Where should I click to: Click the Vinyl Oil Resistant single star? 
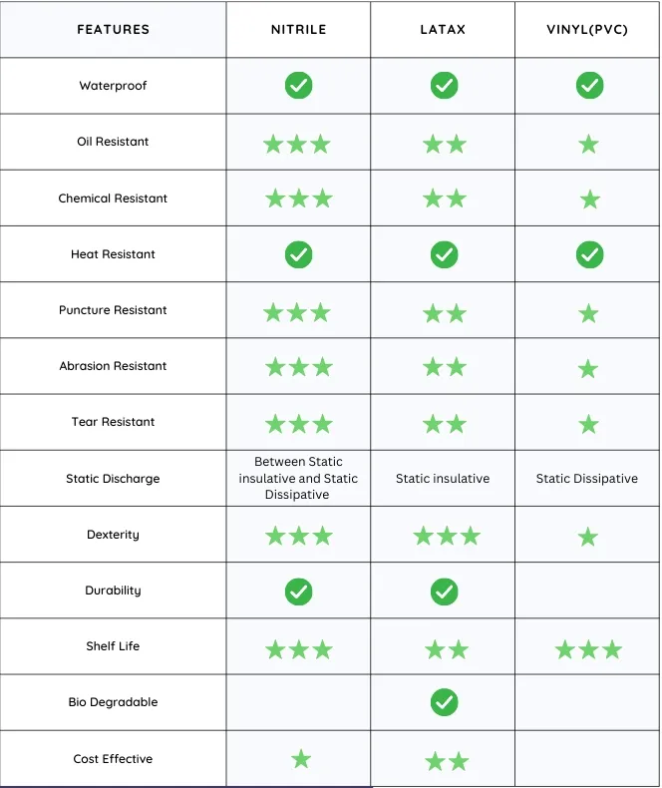coord(588,145)
